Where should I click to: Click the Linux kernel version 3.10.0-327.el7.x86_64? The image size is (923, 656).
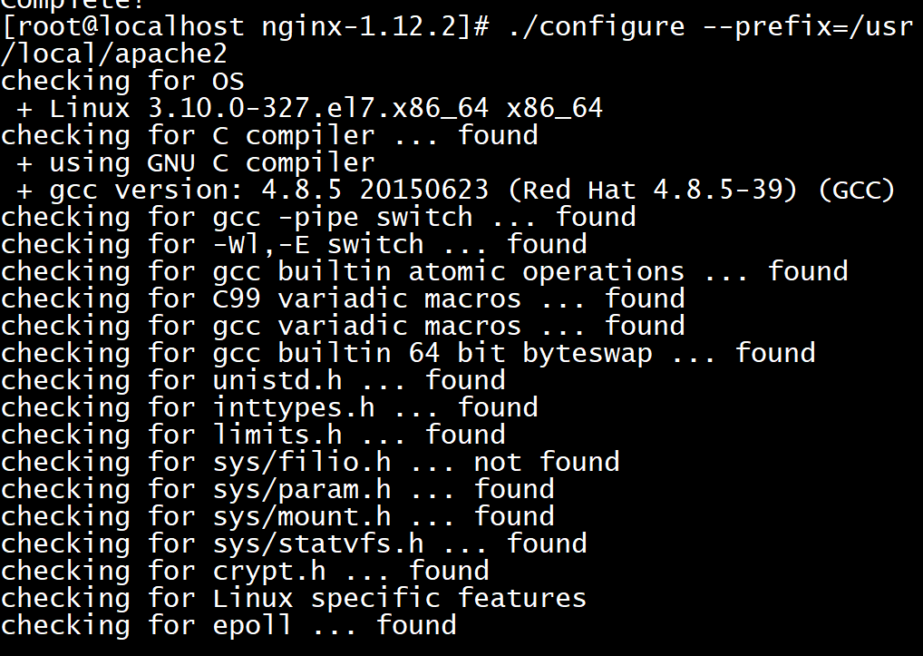click(269, 108)
